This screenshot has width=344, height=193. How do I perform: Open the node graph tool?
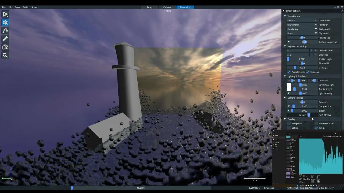coord(5,31)
